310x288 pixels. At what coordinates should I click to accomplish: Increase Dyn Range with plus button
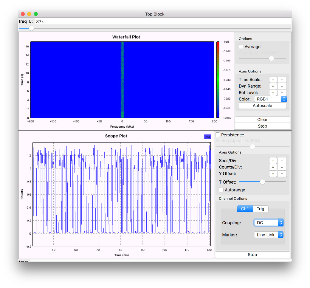(x=273, y=86)
